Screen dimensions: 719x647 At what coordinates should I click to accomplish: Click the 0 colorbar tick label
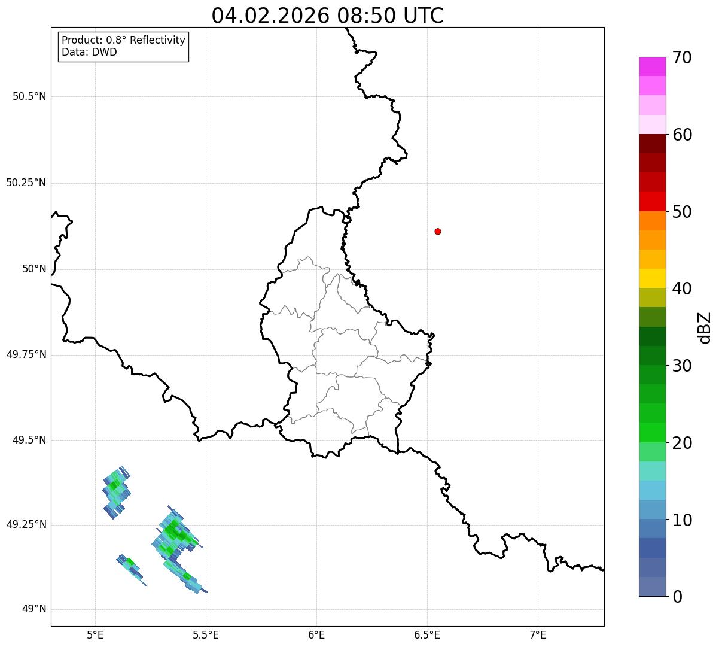click(677, 597)
